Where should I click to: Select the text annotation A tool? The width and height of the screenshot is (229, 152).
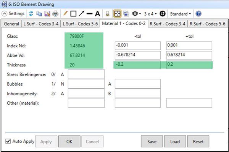(x=98, y=14)
